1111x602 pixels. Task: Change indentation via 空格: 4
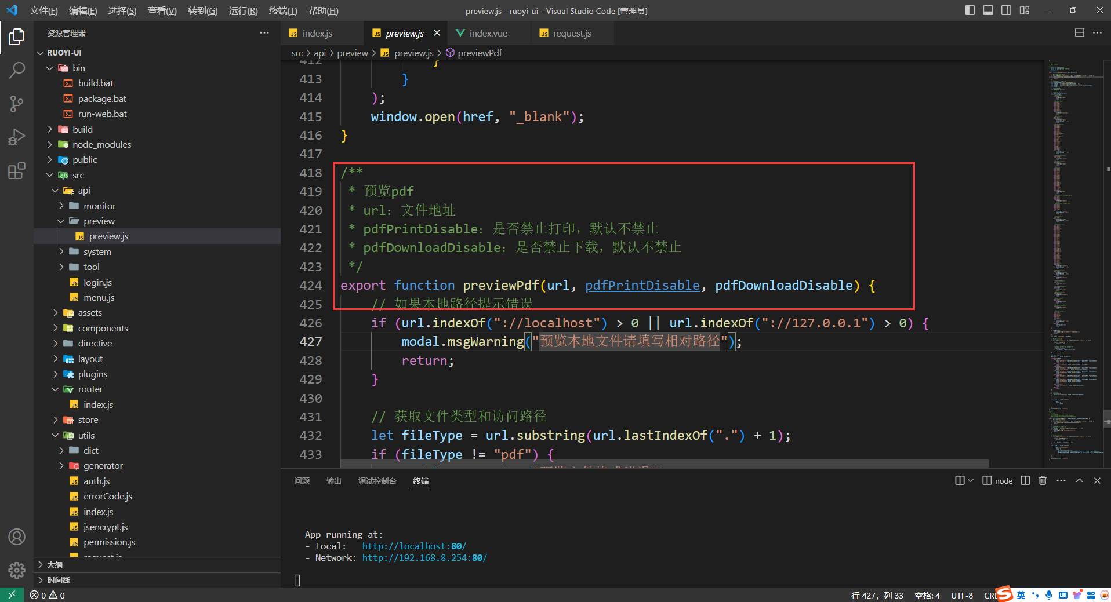(x=927, y=595)
